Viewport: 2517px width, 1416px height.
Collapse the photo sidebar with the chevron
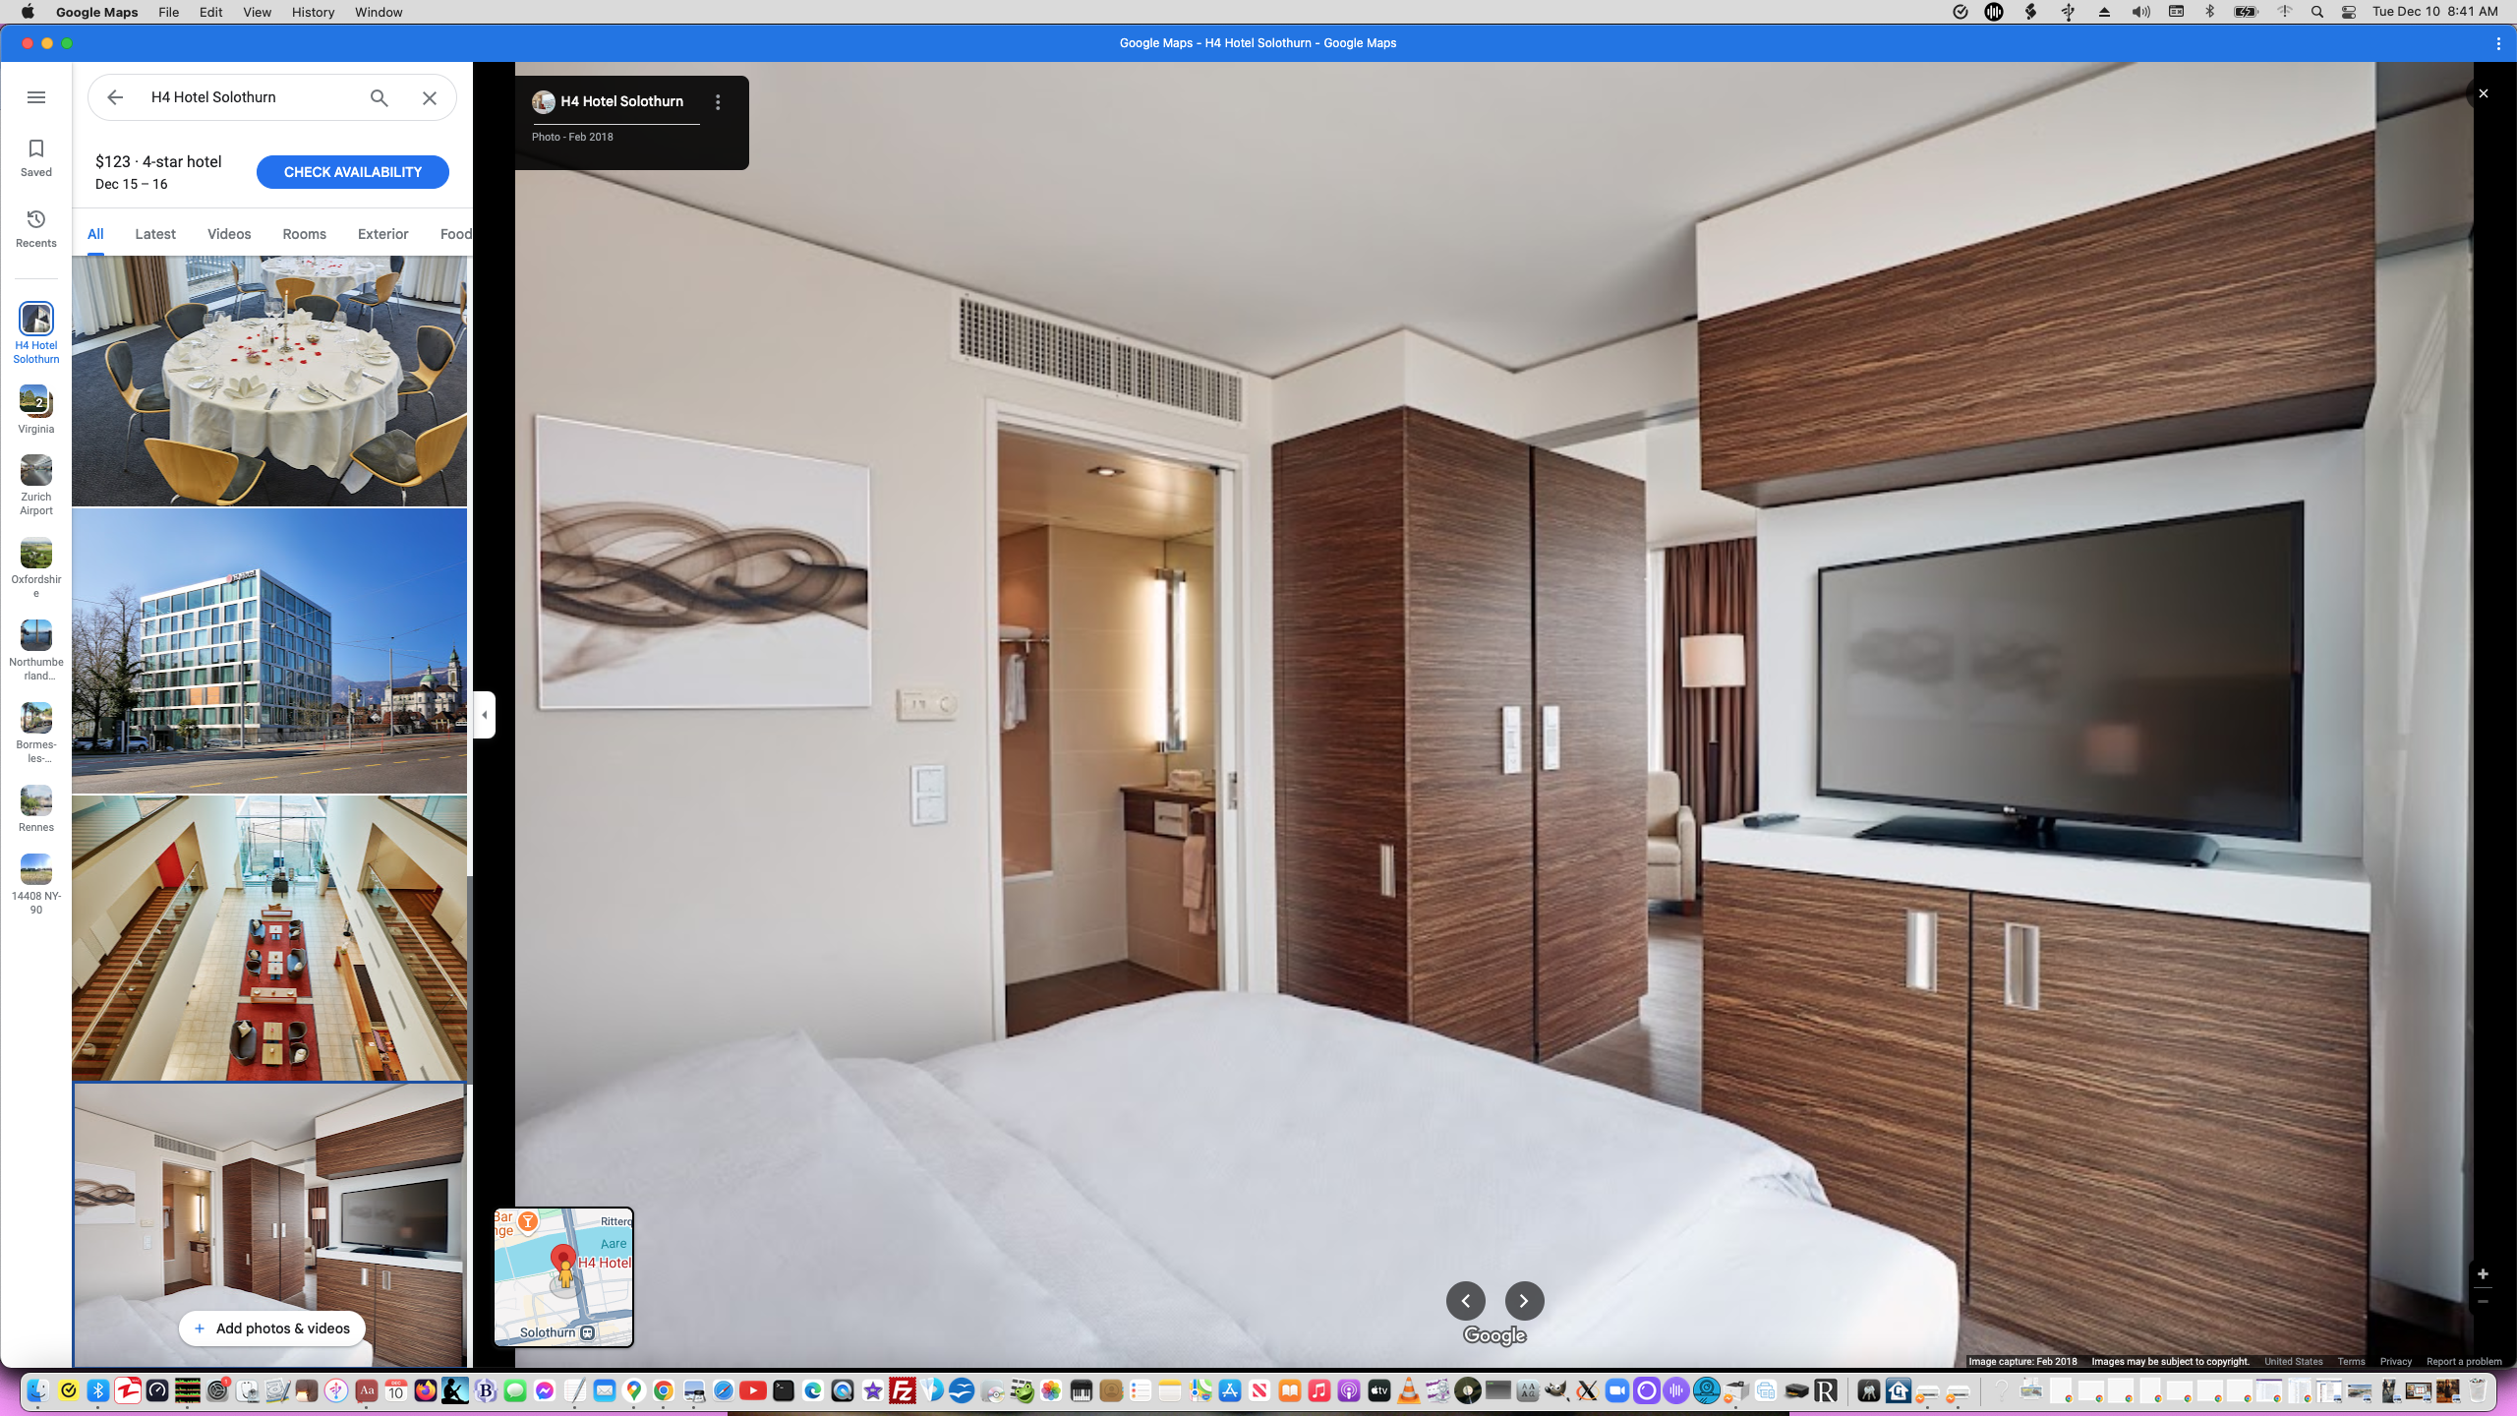pyautogui.click(x=484, y=715)
